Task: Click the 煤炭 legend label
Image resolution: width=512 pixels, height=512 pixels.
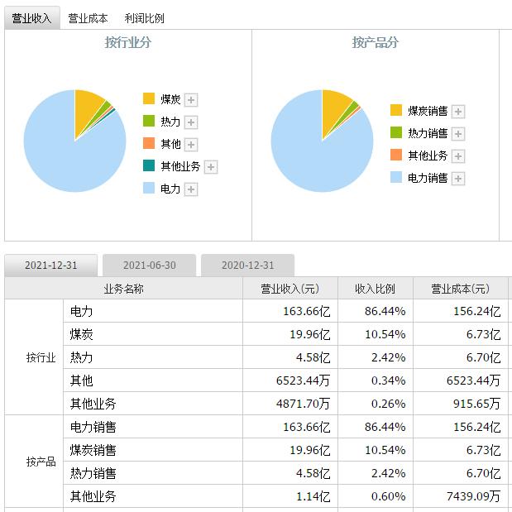Action: pyautogui.click(x=170, y=99)
